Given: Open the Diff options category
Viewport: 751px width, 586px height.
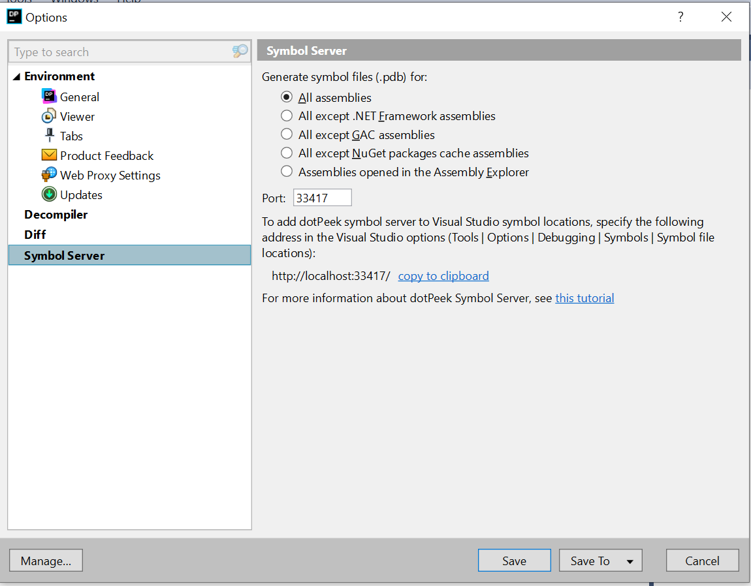Looking at the screenshot, I should pyautogui.click(x=35, y=234).
